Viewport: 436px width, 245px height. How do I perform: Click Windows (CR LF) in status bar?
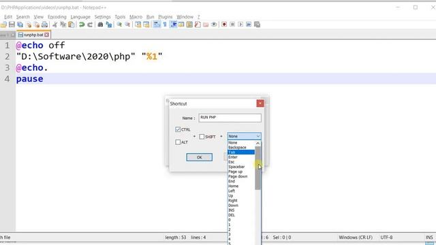click(356, 238)
